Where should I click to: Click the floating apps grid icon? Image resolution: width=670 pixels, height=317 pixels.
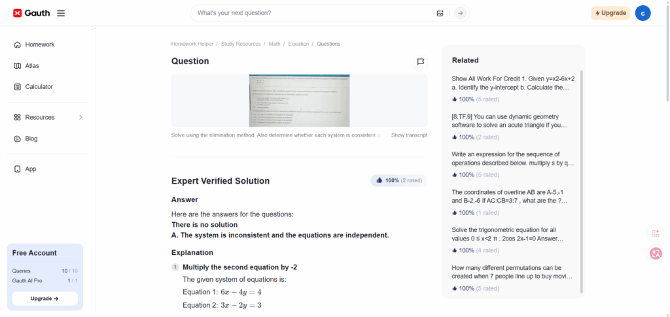pos(656,233)
